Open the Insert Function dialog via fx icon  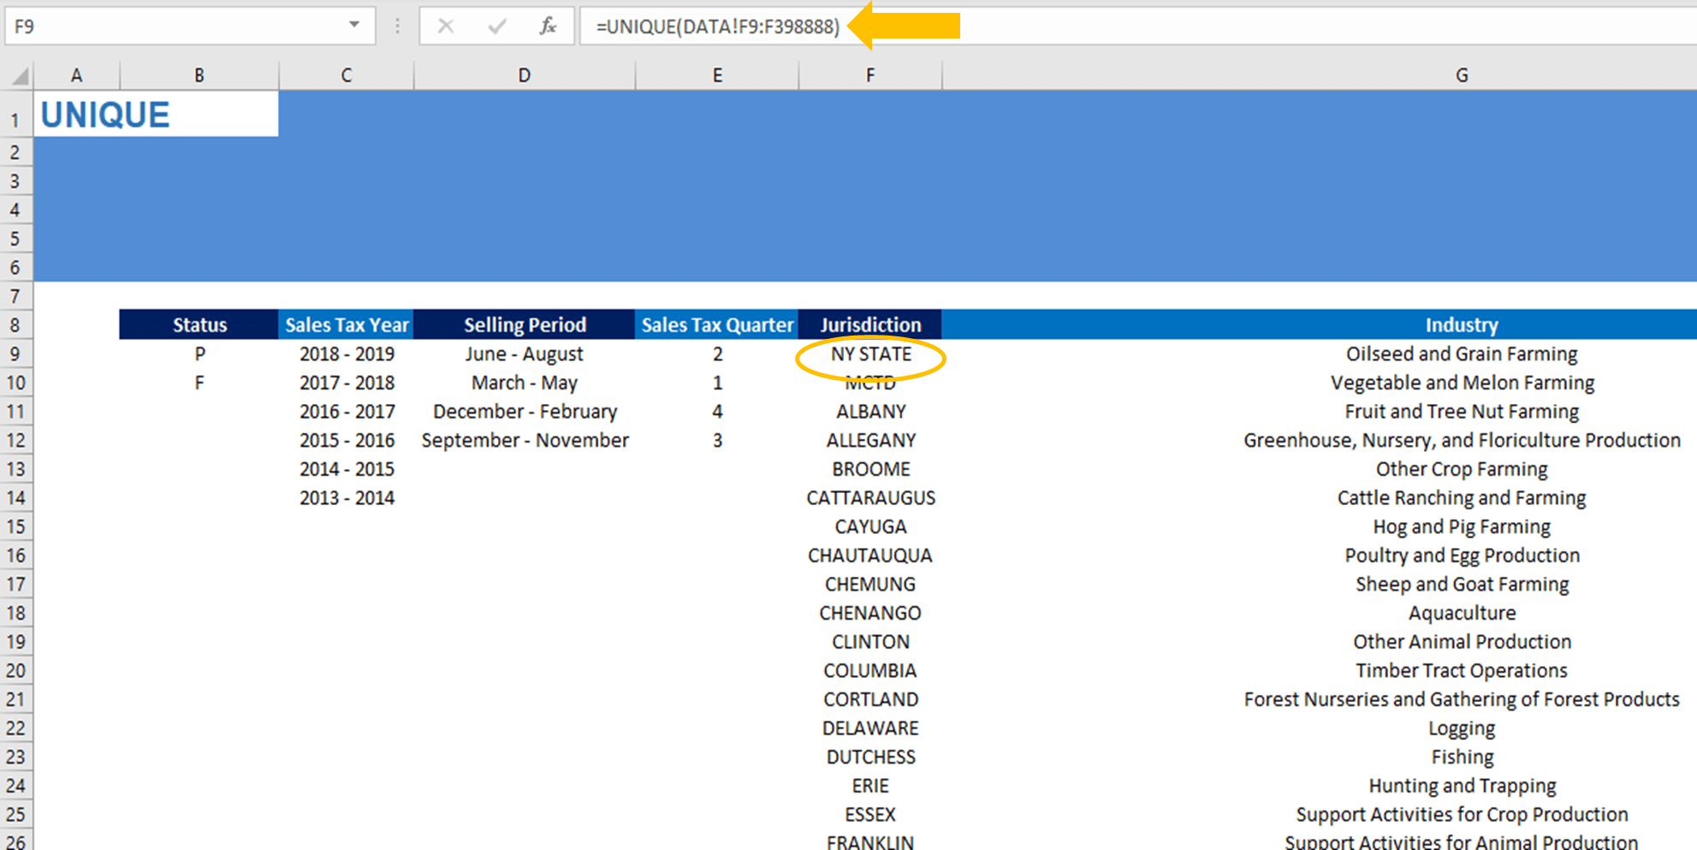pos(549,26)
